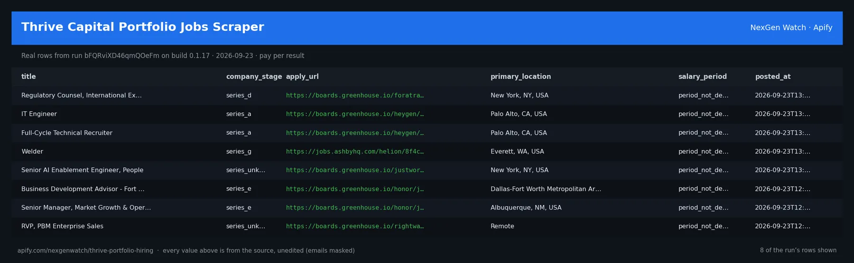Select the 'Welder' title cell

[32, 151]
